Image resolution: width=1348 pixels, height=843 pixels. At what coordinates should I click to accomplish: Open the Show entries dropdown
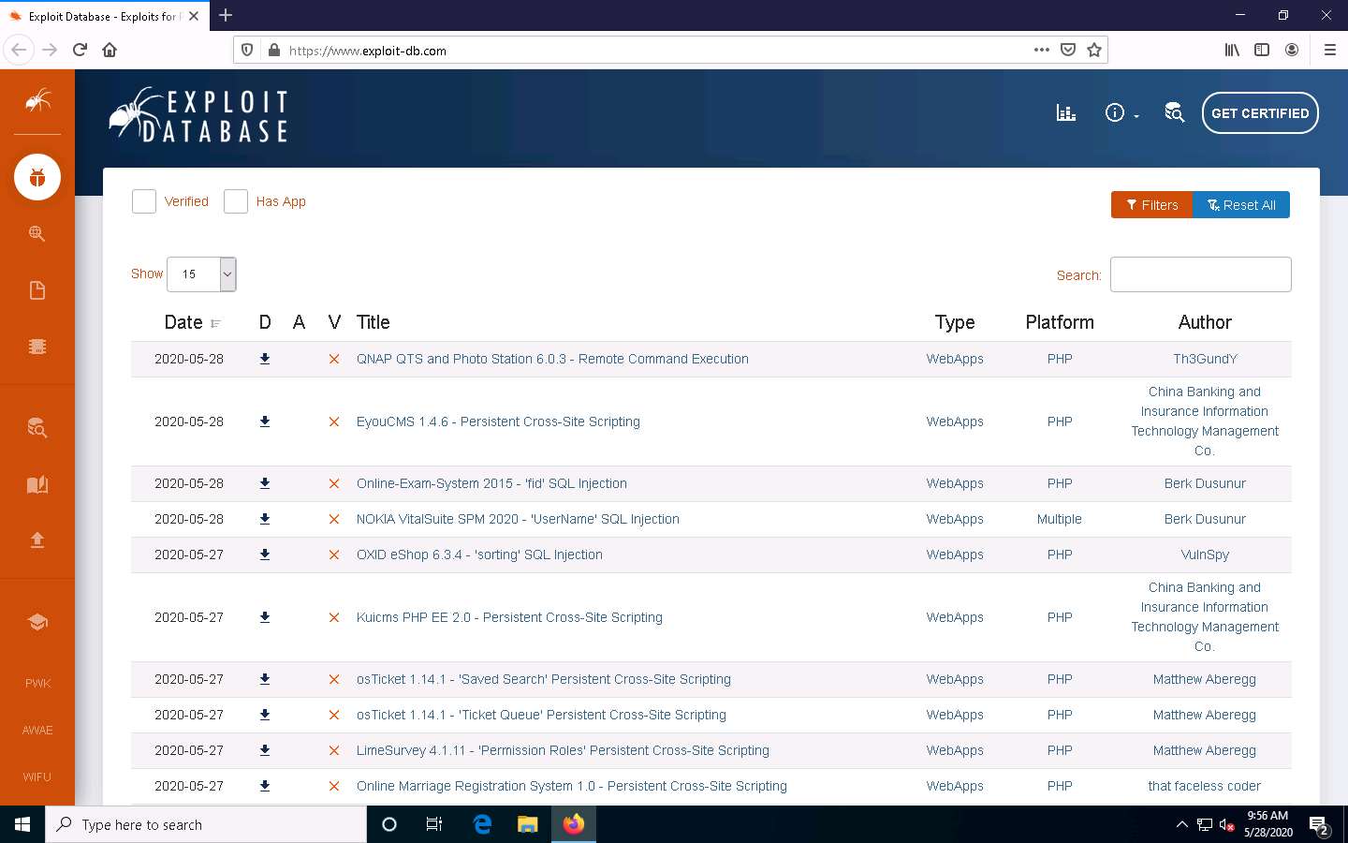pos(201,274)
